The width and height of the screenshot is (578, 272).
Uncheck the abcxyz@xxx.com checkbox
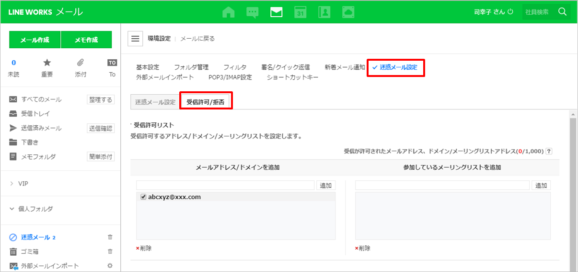(x=143, y=197)
